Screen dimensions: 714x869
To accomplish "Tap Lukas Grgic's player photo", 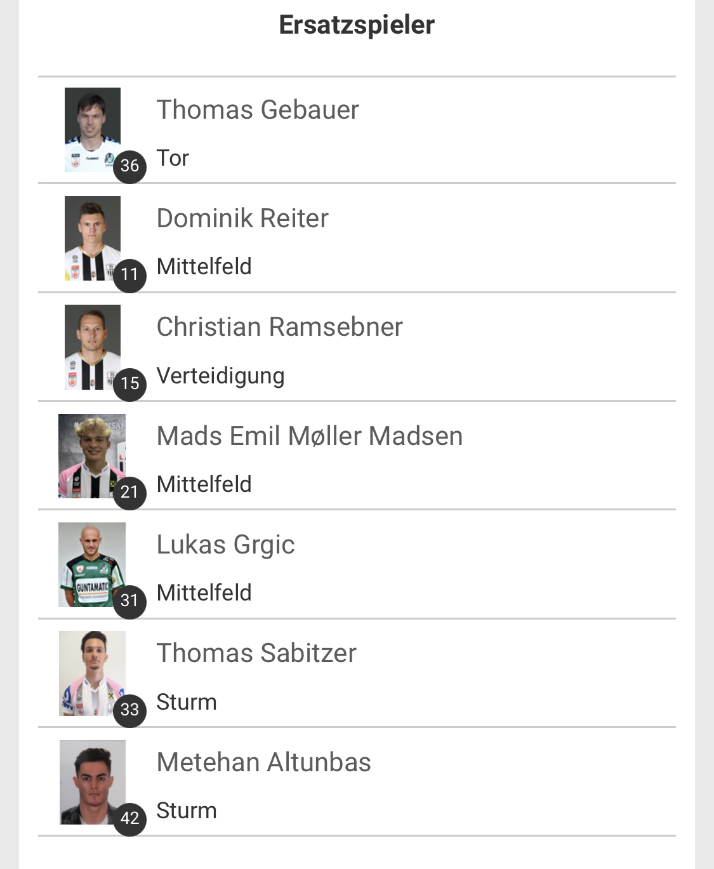I will click(x=92, y=564).
